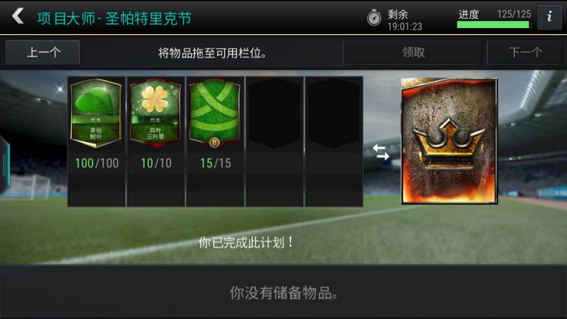
Task: Click the 下一个 next button
Action: point(525,53)
